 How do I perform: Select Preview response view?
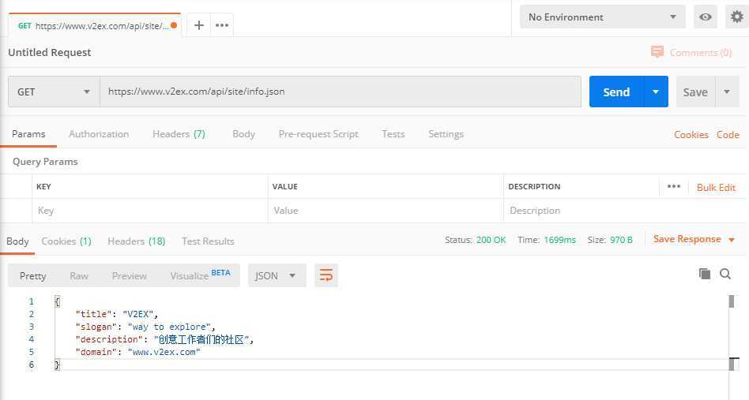tap(129, 275)
